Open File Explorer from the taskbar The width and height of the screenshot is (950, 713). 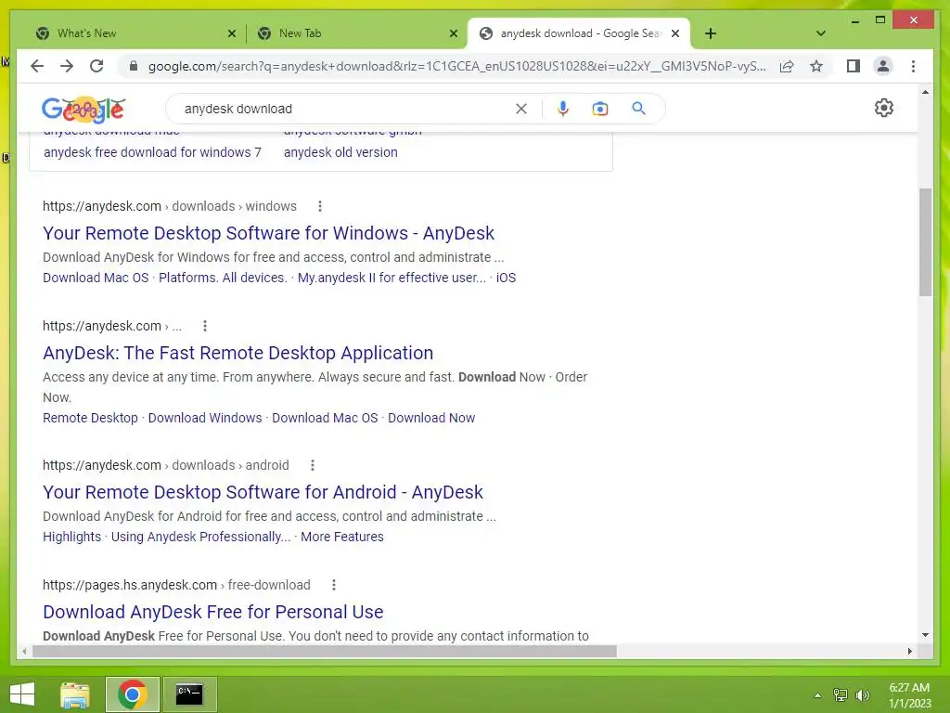pos(75,694)
